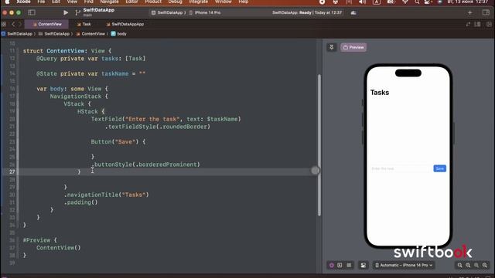Toggle the navigator sidebar in toolbar

(32, 12)
